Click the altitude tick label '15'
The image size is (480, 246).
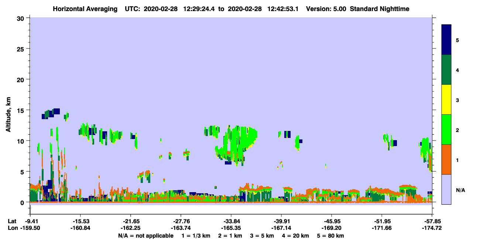[x=21, y=110]
